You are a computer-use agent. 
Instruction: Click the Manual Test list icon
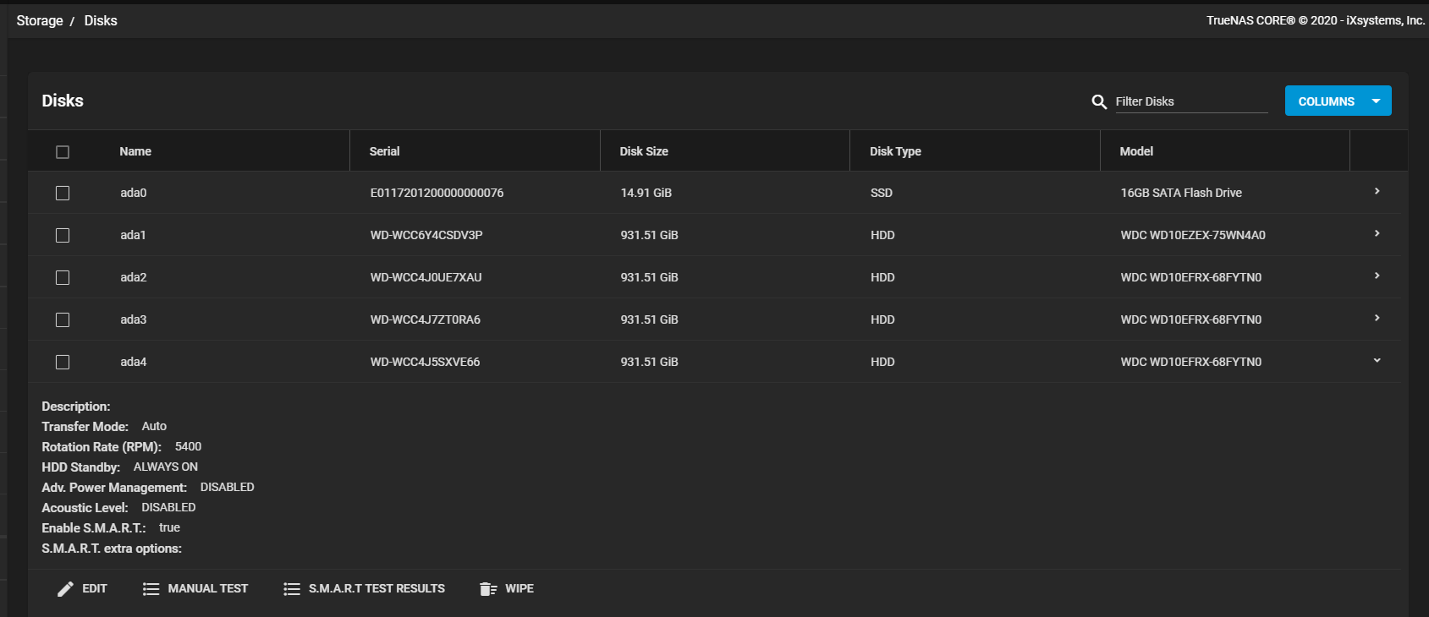[151, 589]
